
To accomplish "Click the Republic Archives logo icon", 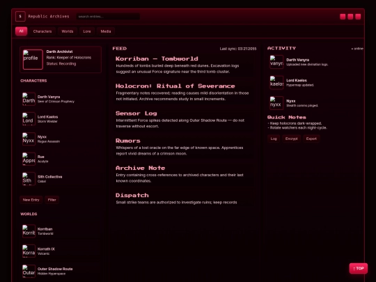I will 20,17.
